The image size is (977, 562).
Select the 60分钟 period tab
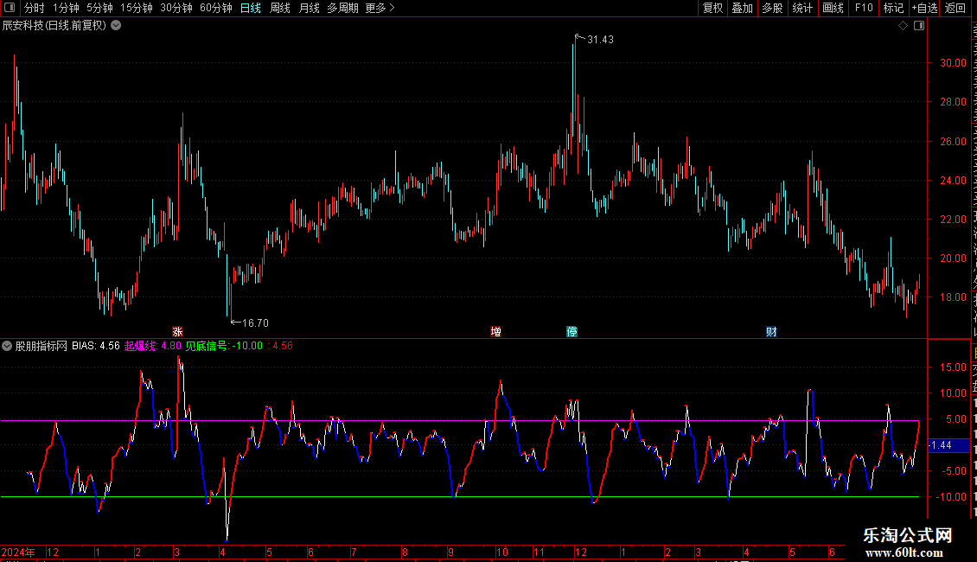click(216, 8)
